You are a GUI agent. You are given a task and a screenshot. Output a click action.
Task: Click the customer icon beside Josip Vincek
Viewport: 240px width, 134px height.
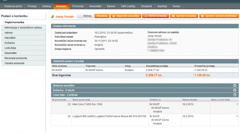tap(53, 16)
